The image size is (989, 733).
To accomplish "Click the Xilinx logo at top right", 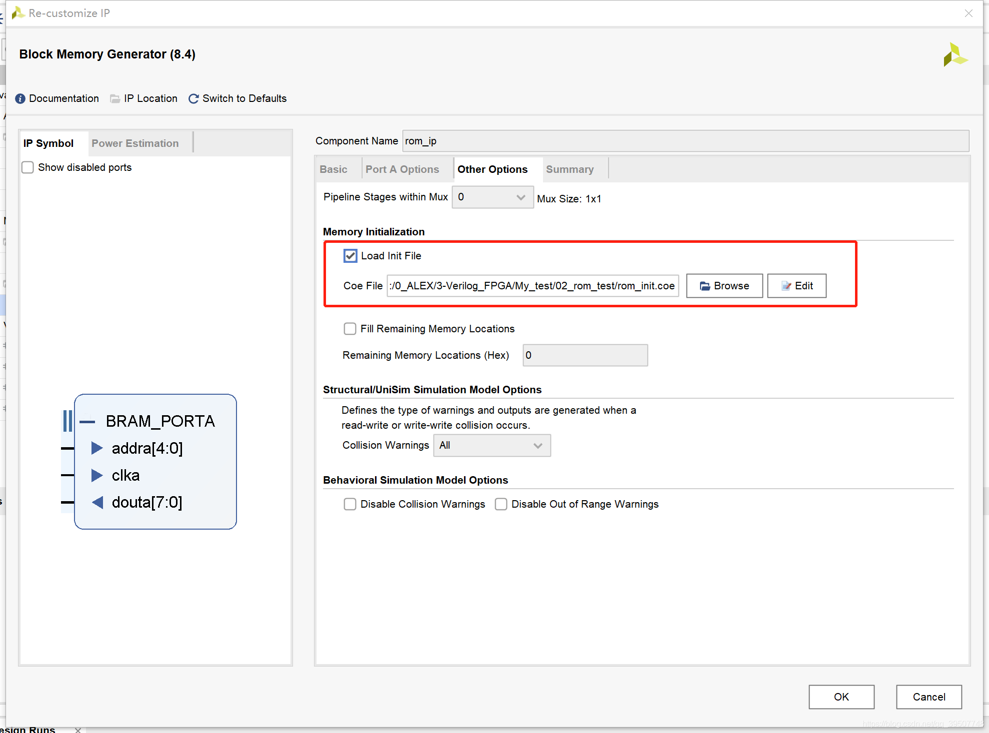I will (x=955, y=54).
